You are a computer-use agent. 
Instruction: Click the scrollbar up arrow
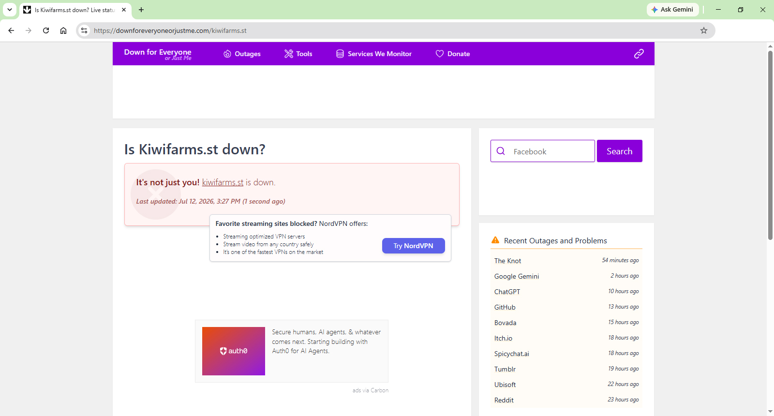[x=770, y=46]
